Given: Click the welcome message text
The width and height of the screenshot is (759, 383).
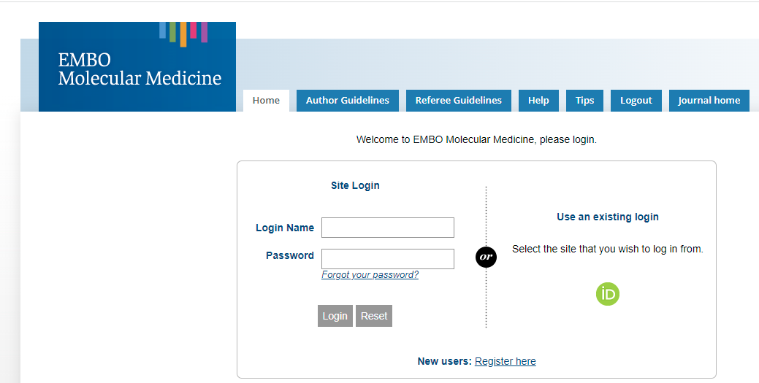Looking at the screenshot, I should [x=476, y=139].
